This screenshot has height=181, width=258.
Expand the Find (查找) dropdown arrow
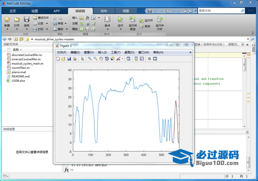click(67, 29)
